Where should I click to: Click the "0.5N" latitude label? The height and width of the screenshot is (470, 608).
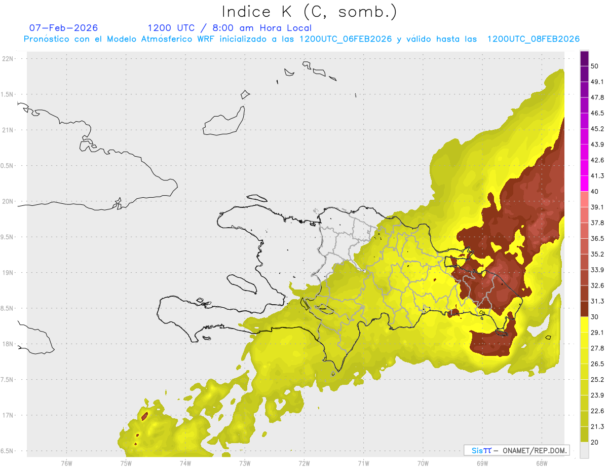click(7, 166)
